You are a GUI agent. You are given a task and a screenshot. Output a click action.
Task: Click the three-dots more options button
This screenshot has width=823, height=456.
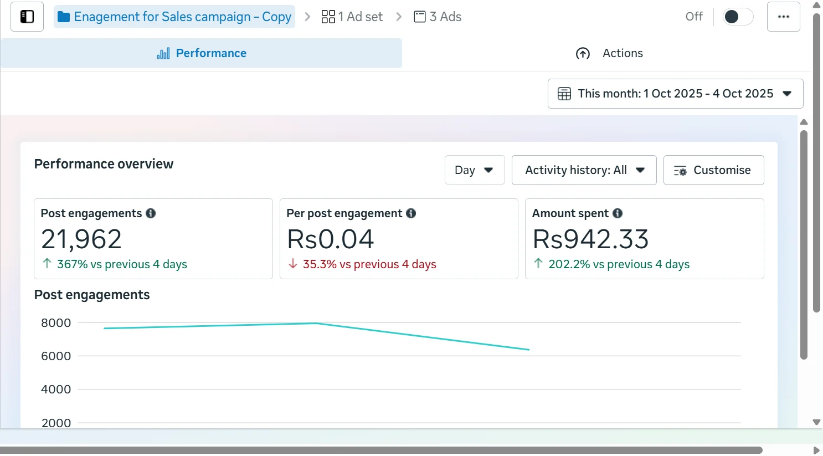tap(783, 17)
